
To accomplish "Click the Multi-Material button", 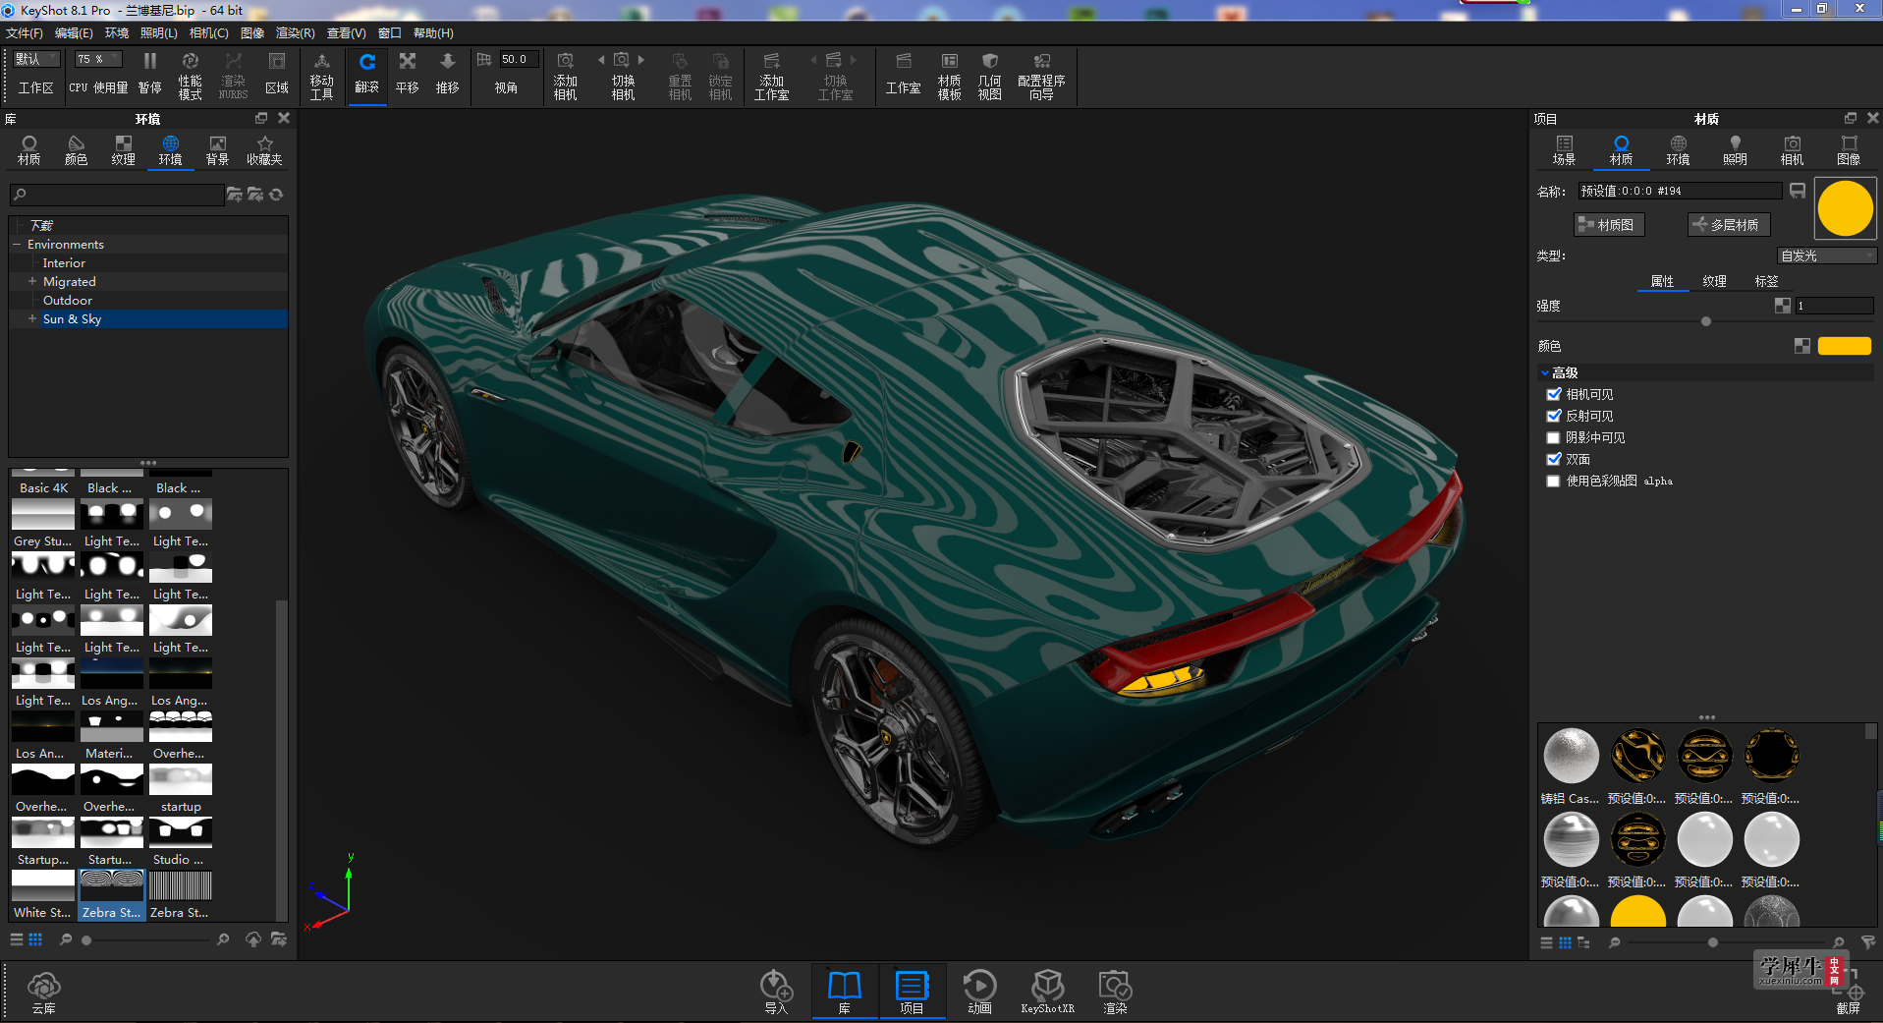I will (1729, 225).
